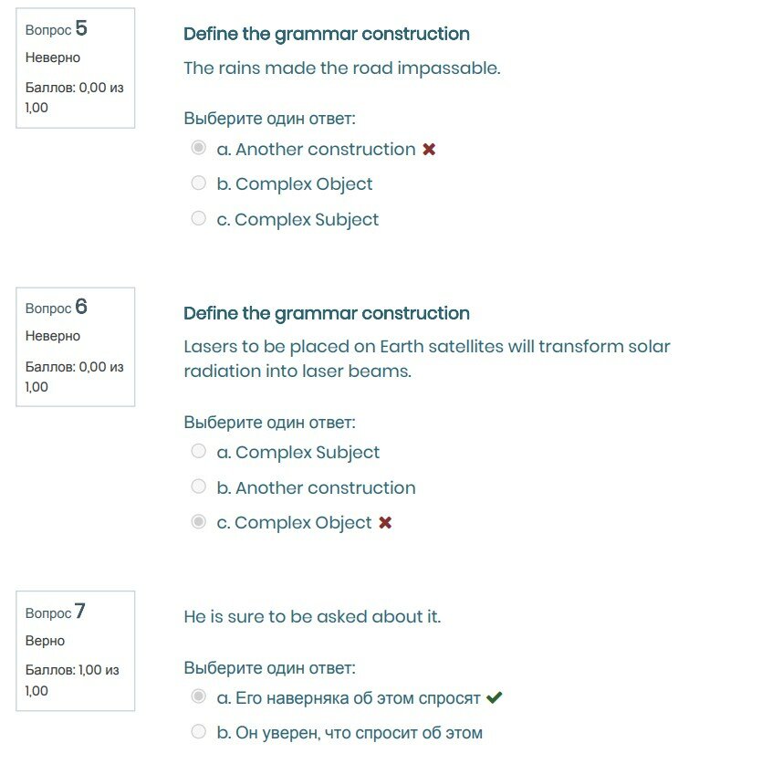Click sentence 'Lasers to be placed on Earth satellites'

click(426, 347)
